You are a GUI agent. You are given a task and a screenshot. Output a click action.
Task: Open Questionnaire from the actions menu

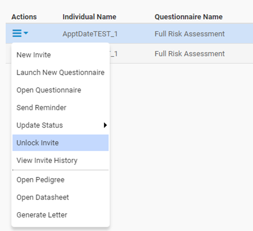[61, 90]
